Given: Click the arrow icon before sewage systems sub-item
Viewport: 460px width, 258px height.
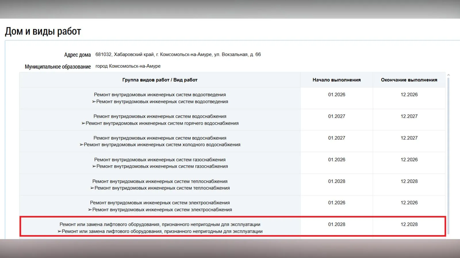Looking at the screenshot, I should pos(94,101).
